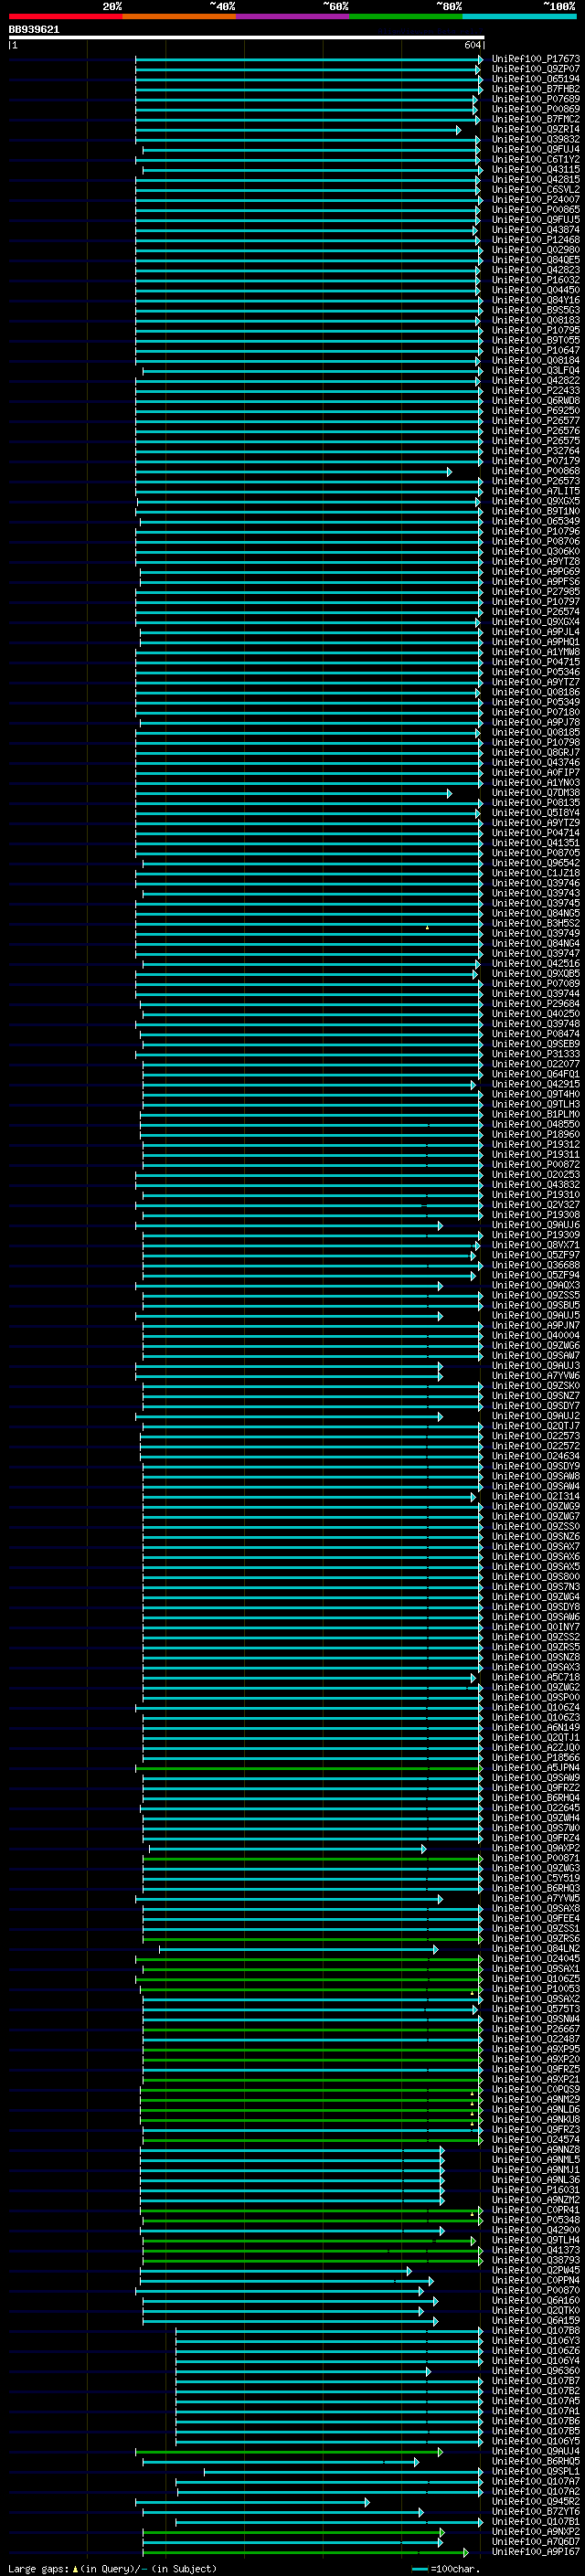Click the UniRef100_Q9ZRI4 label
The width and height of the screenshot is (585, 2576).
pyautogui.click(x=536, y=129)
